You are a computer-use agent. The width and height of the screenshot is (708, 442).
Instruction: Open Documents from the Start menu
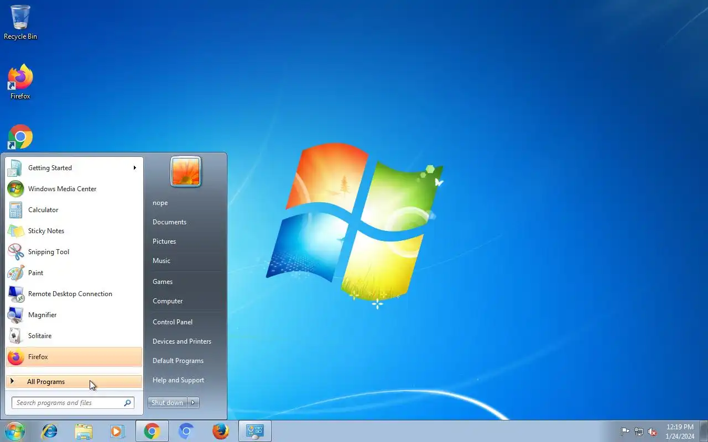click(169, 222)
